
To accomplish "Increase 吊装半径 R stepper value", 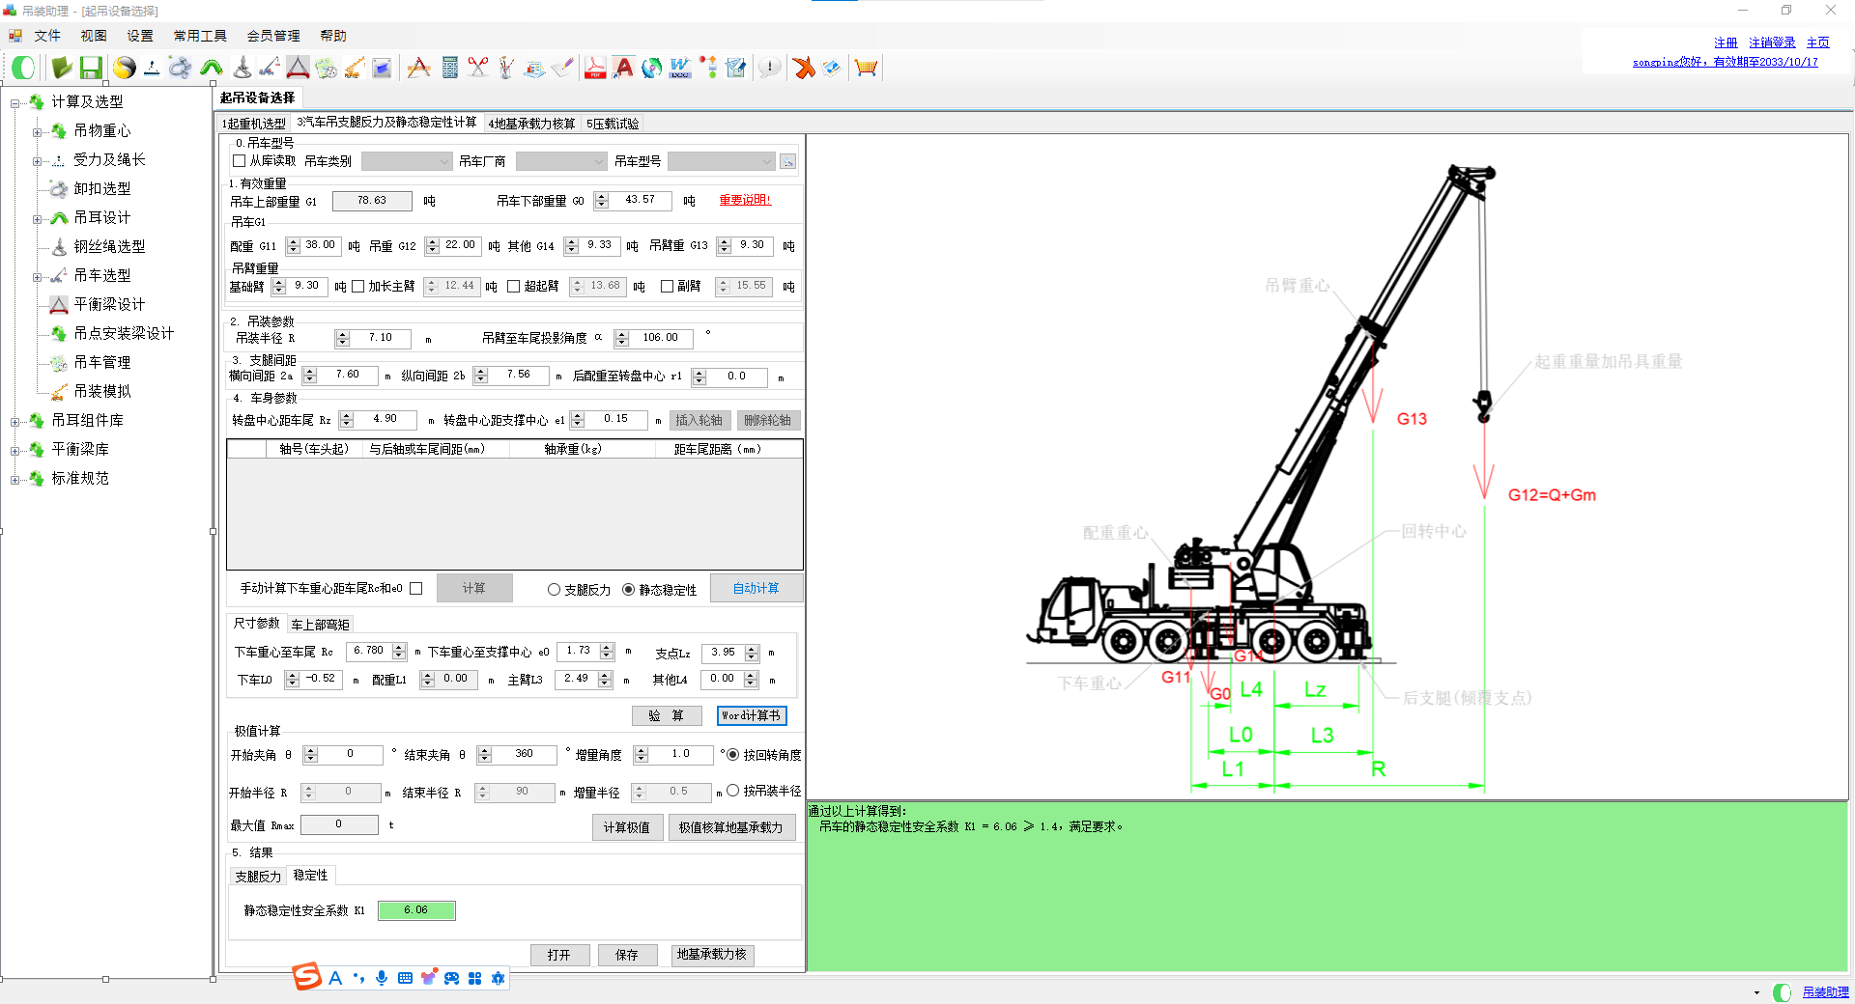I will 342,334.
